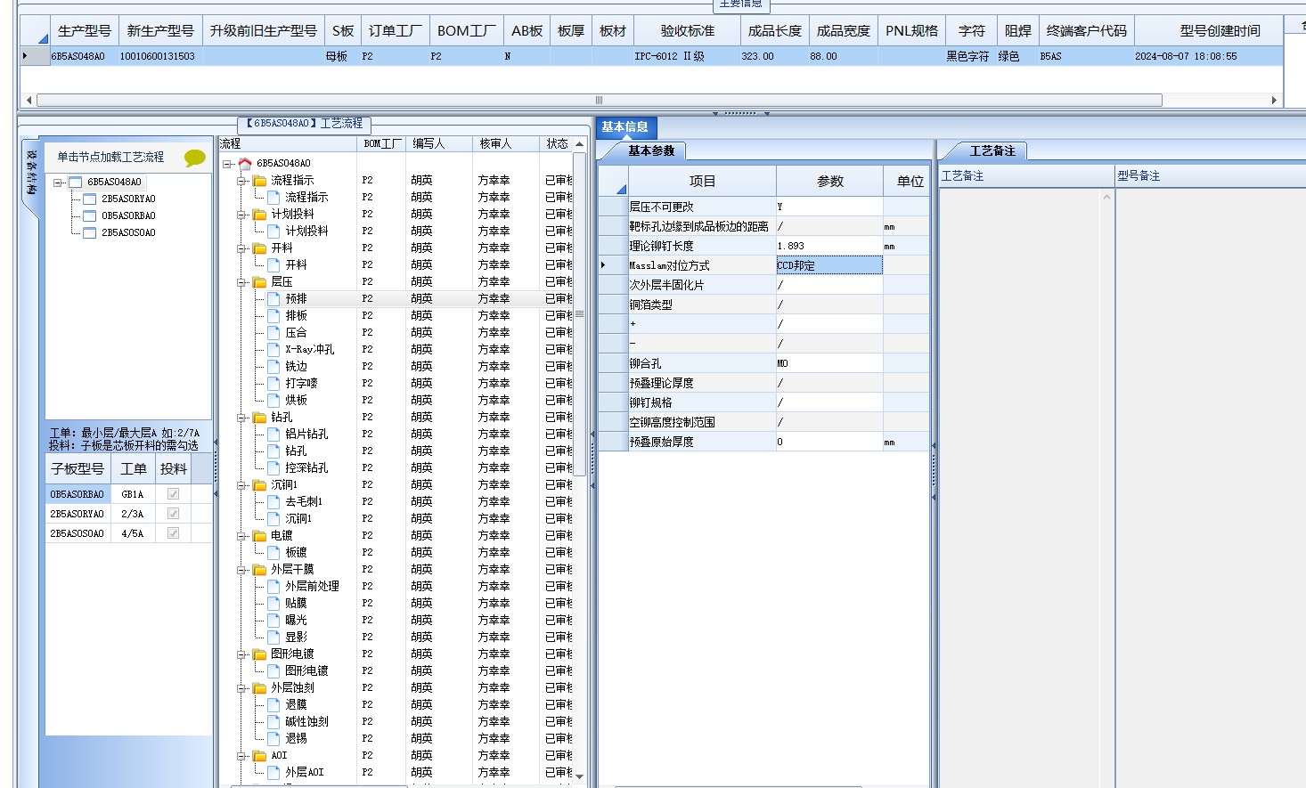Image resolution: width=1306 pixels, height=788 pixels.
Task: Click the node icon for 2B5AS0S0A0 in structure tree
Action: (89, 232)
